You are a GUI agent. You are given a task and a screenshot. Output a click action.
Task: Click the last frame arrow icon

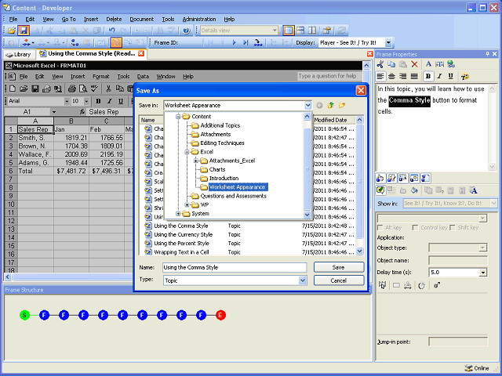click(246, 42)
